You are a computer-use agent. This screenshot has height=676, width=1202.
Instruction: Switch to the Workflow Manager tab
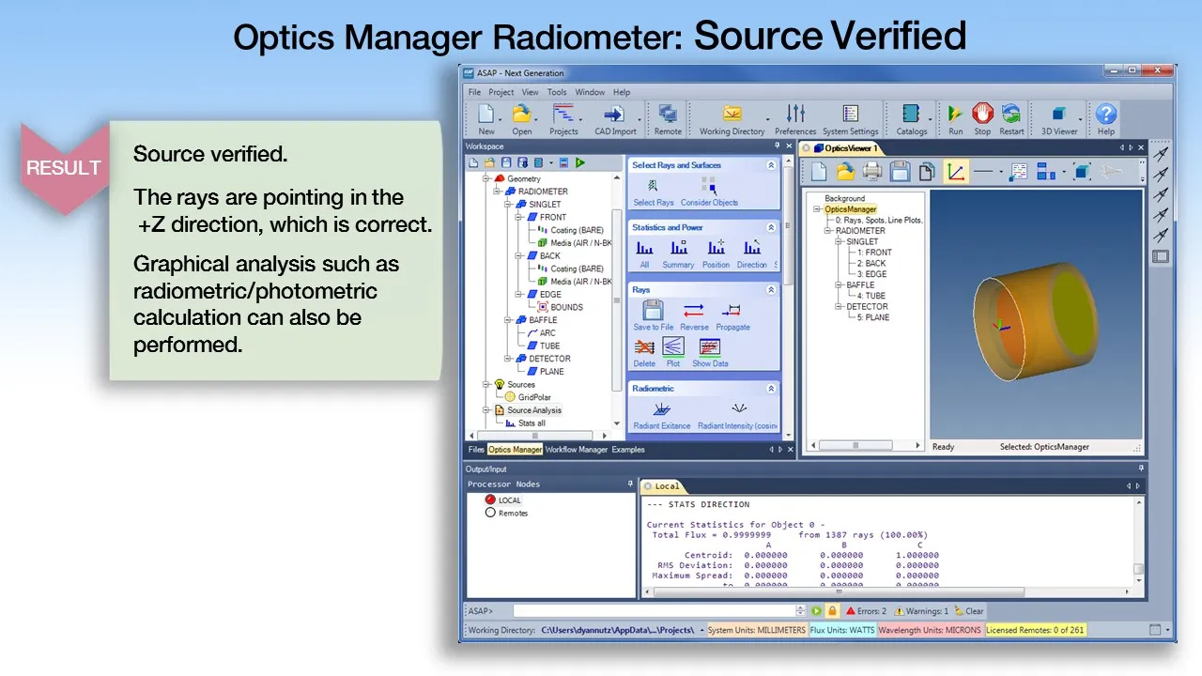tap(576, 450)
